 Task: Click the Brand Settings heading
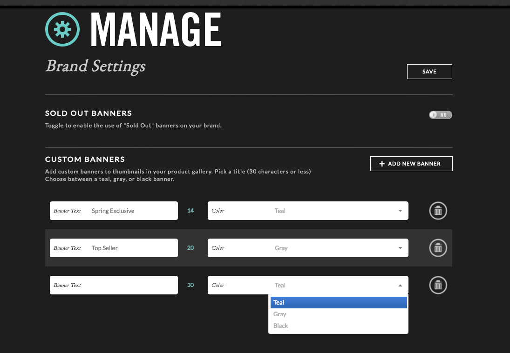tap(95, 66)
